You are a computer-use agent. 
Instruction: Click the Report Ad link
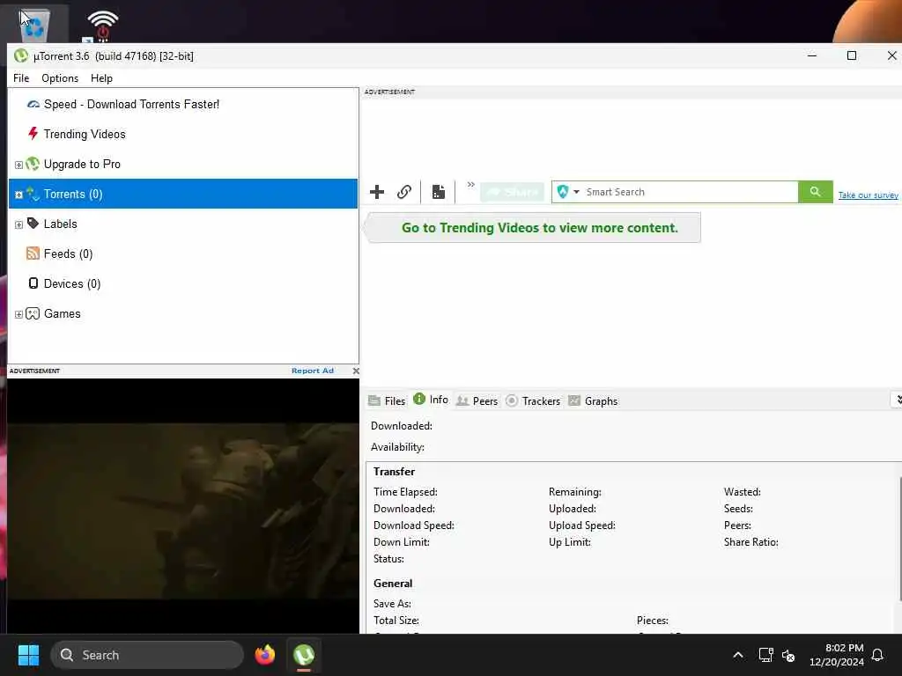[313, 371]
